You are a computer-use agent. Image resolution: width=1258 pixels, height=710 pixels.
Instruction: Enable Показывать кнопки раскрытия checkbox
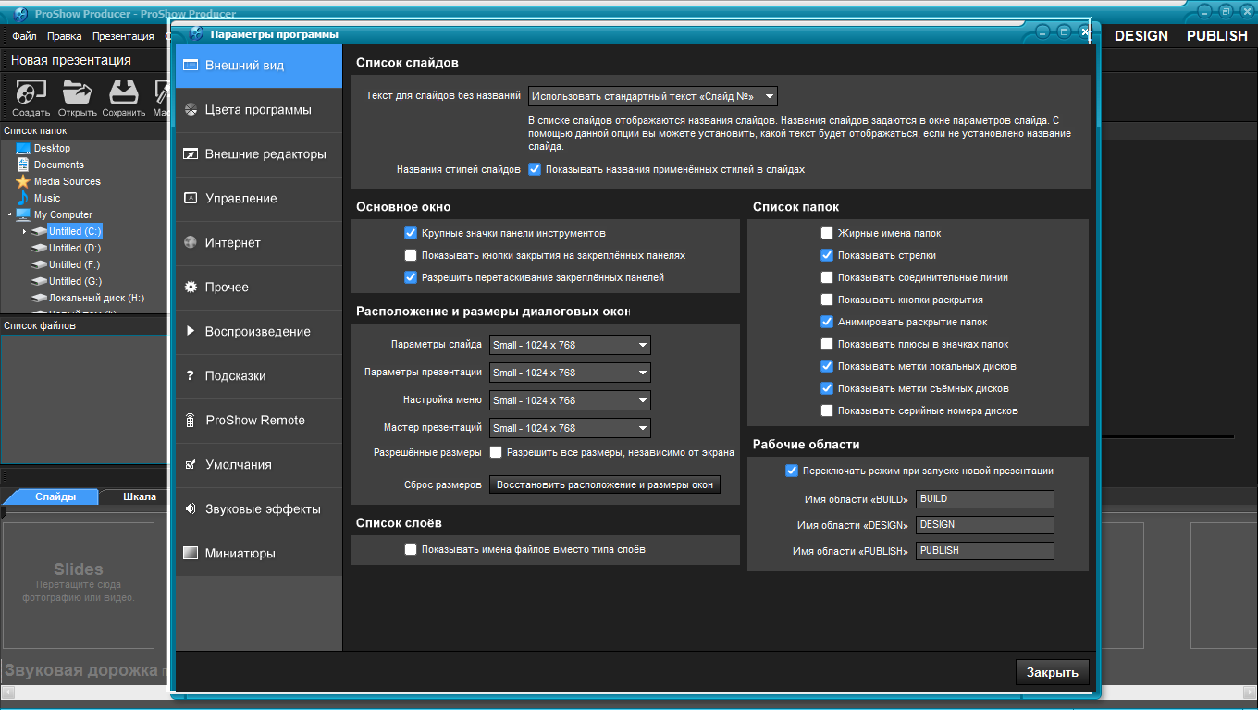pyautogui.click(x=827, y=300)
